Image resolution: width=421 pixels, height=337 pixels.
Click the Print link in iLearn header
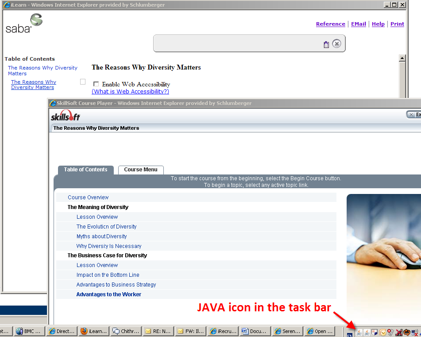point(397,24)
